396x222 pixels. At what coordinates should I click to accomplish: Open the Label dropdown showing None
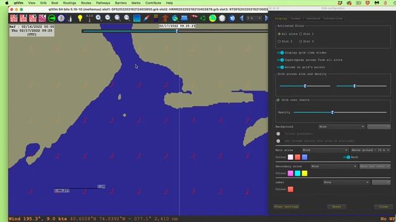point(346,183)
